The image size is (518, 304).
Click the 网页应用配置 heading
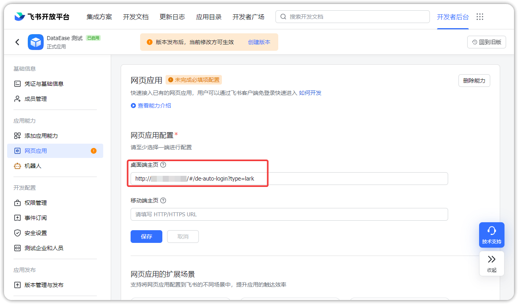coord(152,135)
